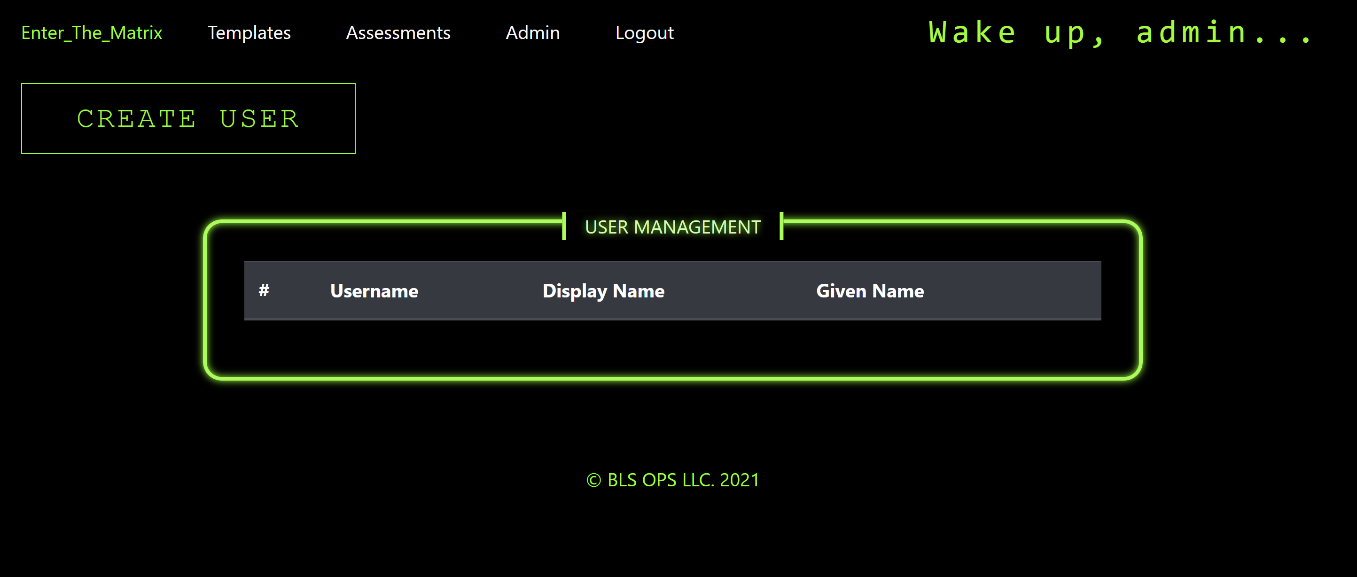Click the Enter_The_Matrix brand link

tap(92, 33)
